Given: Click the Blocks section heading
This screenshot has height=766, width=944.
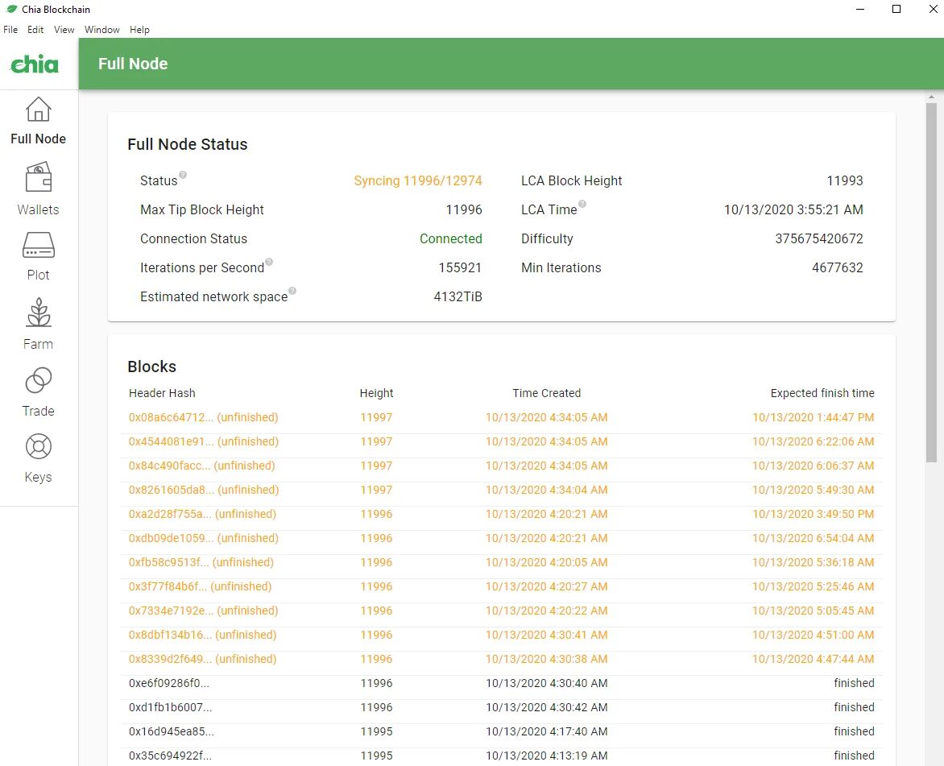Looking at the screenshot, I should [x=151, y=366].
